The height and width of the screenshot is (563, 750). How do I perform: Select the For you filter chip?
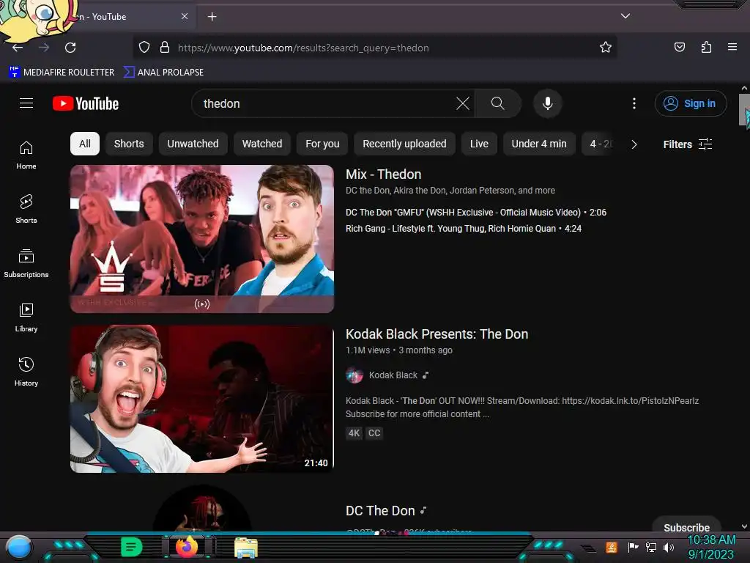(322, 144)
